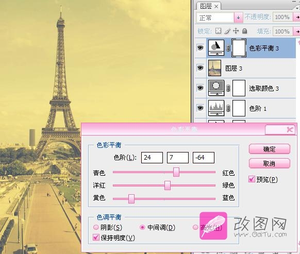Screen dimensions: 300x254
Task: Click the 色彩平衡 3 layer mask thumbnail
Action: pyautogui.click(x=239, y=48)
